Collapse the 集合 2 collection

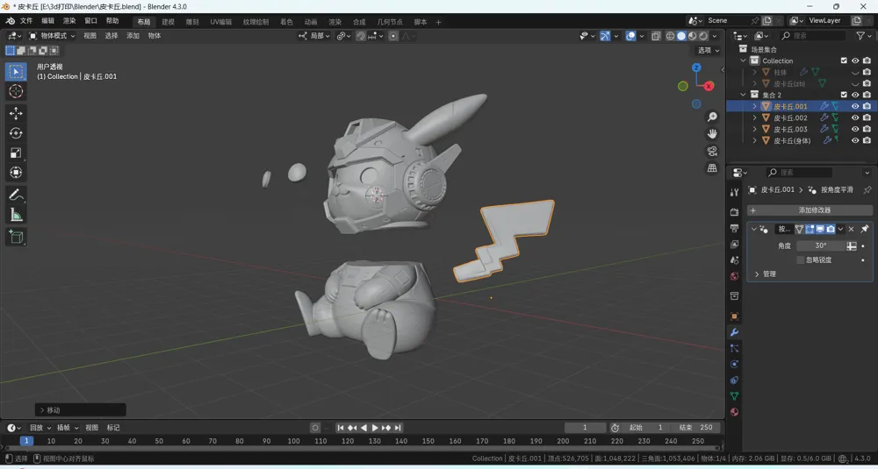743,95
